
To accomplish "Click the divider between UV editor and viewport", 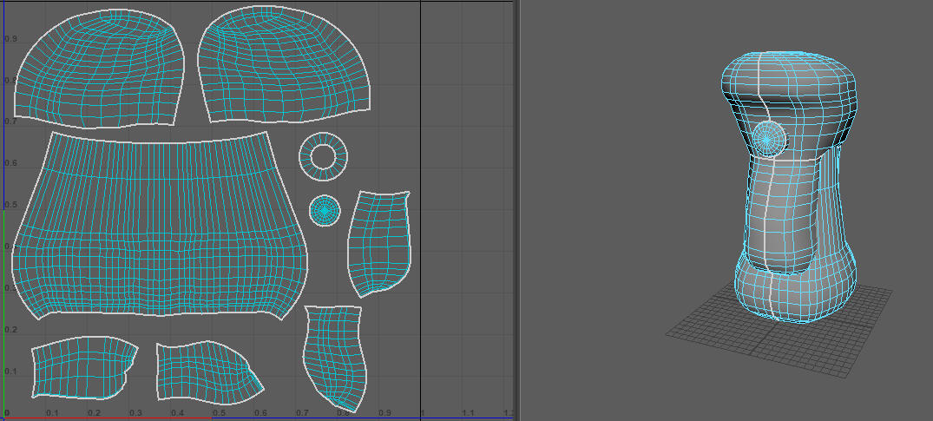I will tap(518, 208).
